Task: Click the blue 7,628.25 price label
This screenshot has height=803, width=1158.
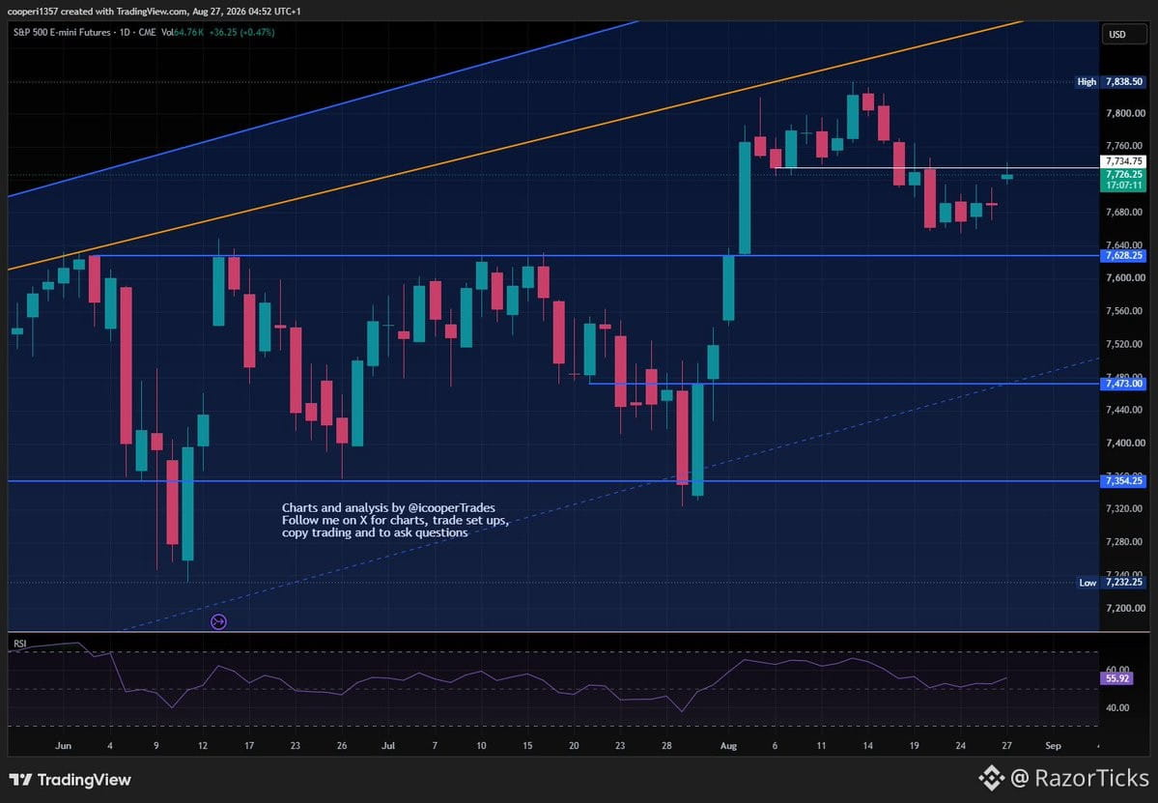Action: coord(1124,256)
